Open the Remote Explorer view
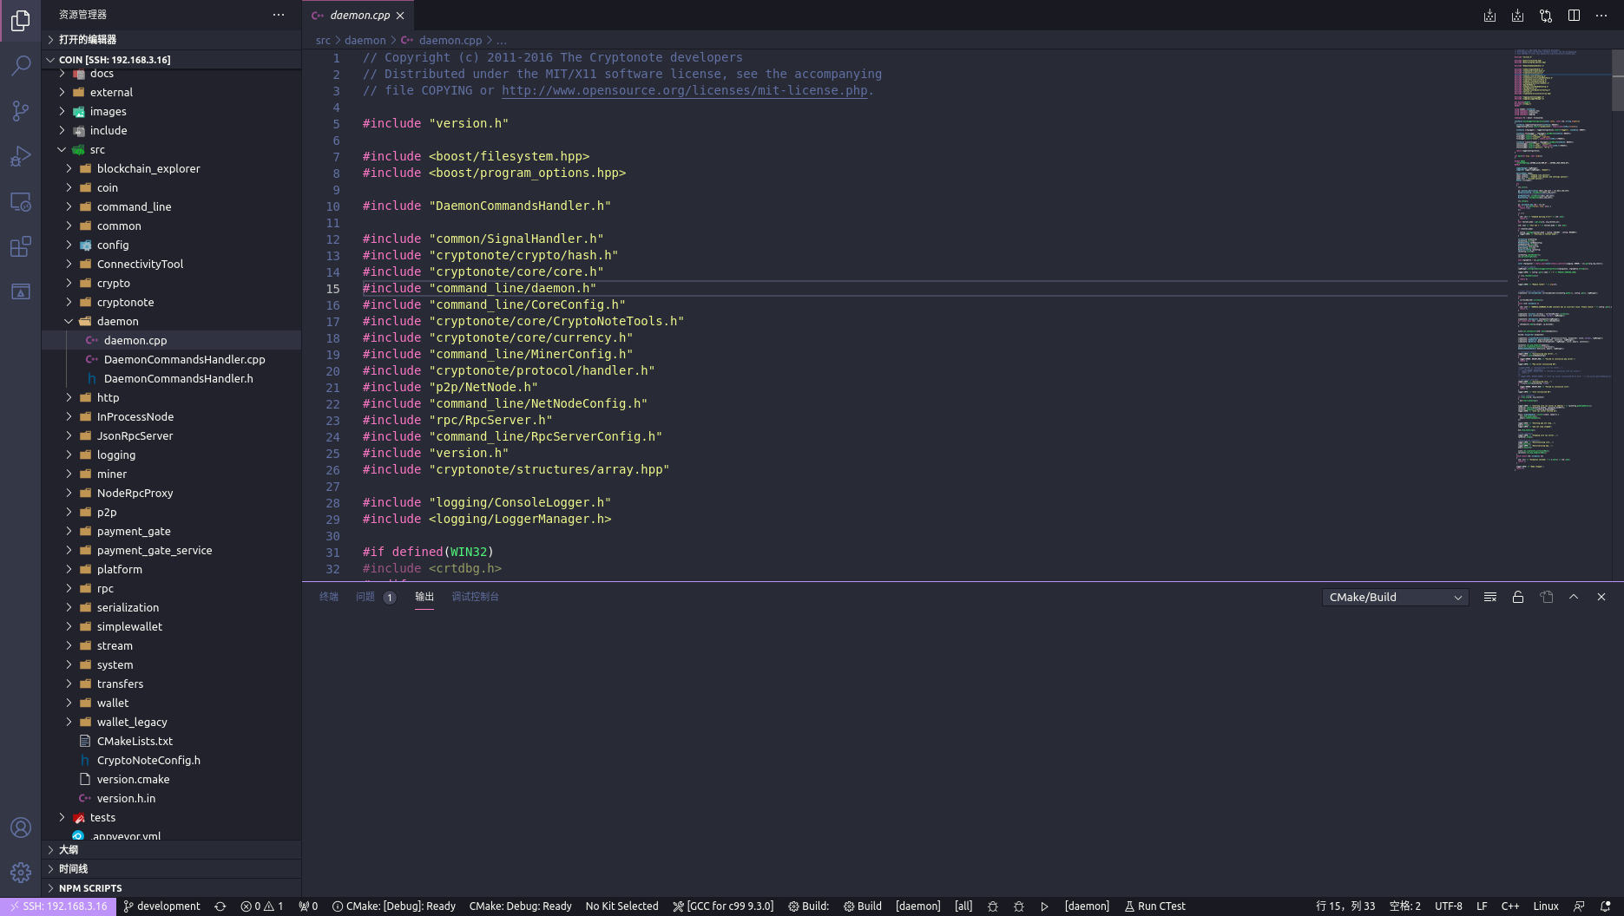Screen dimensions: 1624x916 coord(21,202)
